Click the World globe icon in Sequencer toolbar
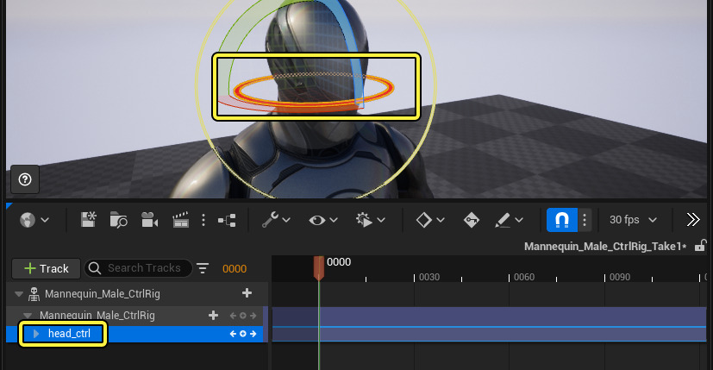Image resolution: width=713 pixels, height=370 pixels. tap(28, 220)
